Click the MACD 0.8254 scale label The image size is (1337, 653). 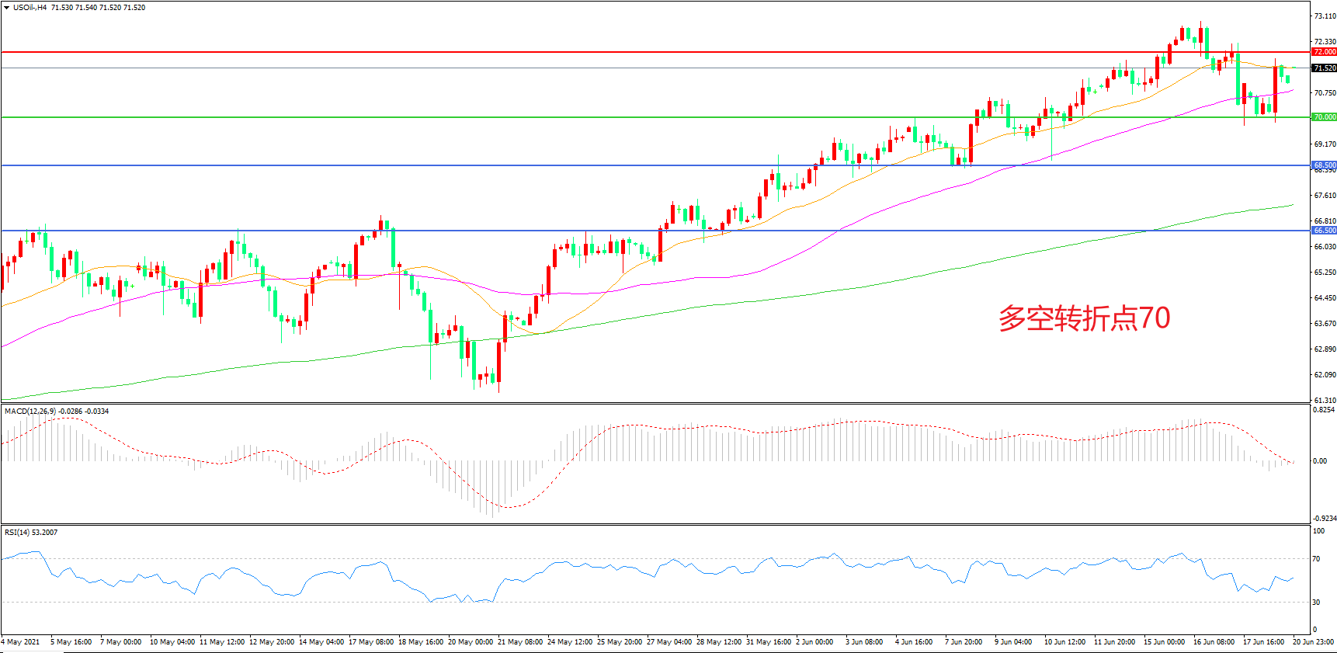[1324, 410]
